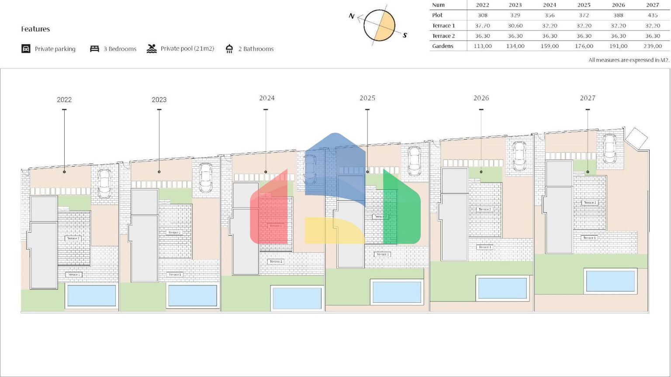Click the north-south compass circle
This screenshot has width=671, height=377.
(x=379, y=25)
